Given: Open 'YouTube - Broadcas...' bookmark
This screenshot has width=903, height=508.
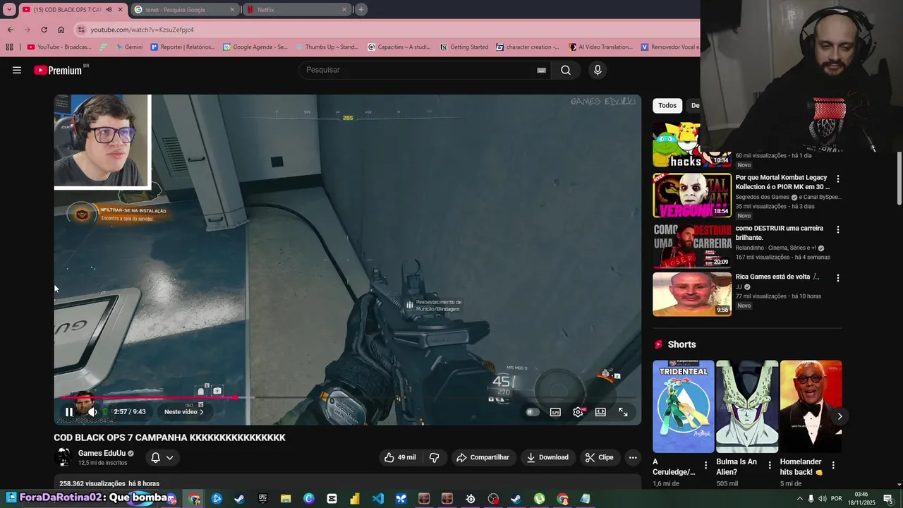Looking at the screenshot, I should coord(59,47).
